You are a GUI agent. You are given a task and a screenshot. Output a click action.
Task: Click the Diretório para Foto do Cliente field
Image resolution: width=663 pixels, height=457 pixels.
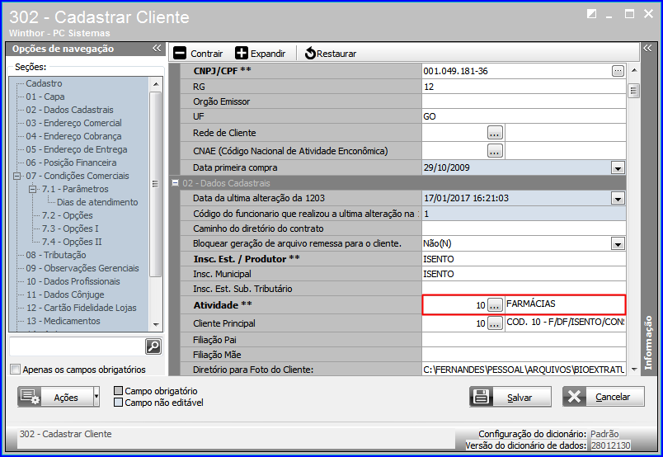(x=524, y=370)
